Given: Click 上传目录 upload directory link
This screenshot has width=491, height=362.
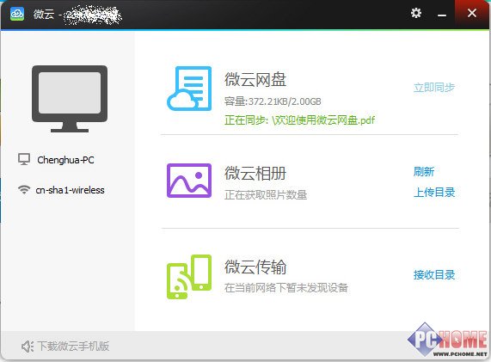Looking at the screenshot, I should click(x=434, y=193).
